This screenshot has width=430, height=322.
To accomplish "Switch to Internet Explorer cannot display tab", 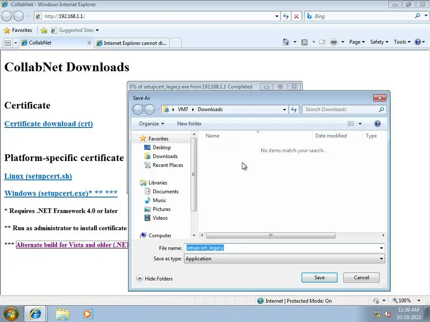I will (x=131, y=43).
